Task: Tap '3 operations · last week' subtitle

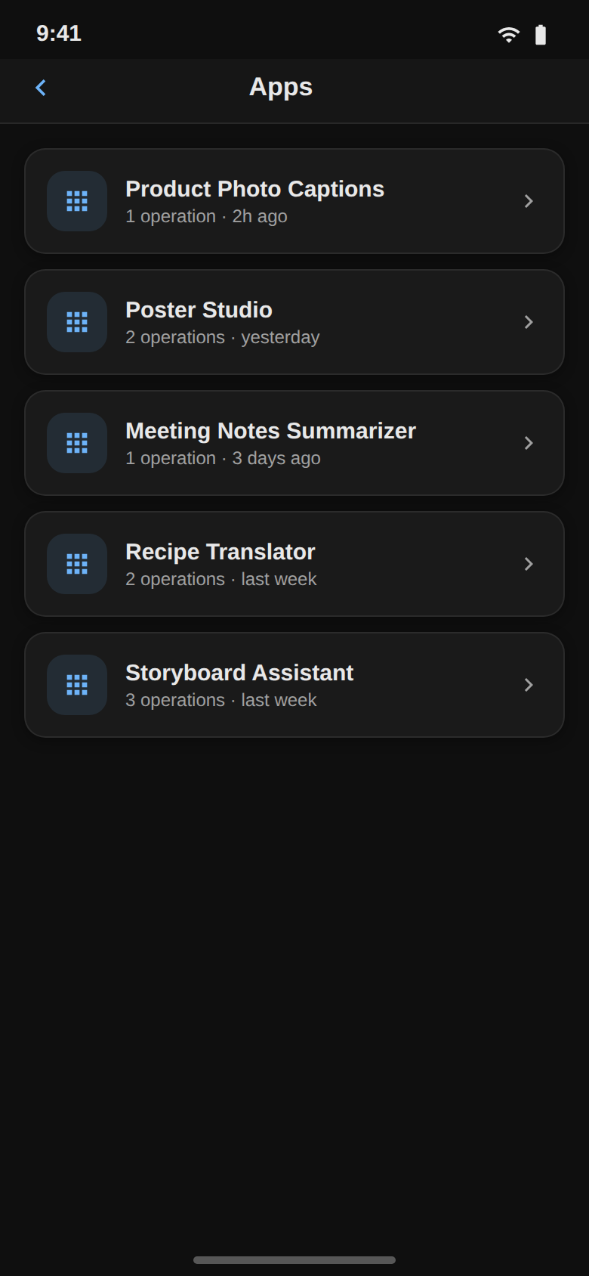Action: click(x=220, y=700)
